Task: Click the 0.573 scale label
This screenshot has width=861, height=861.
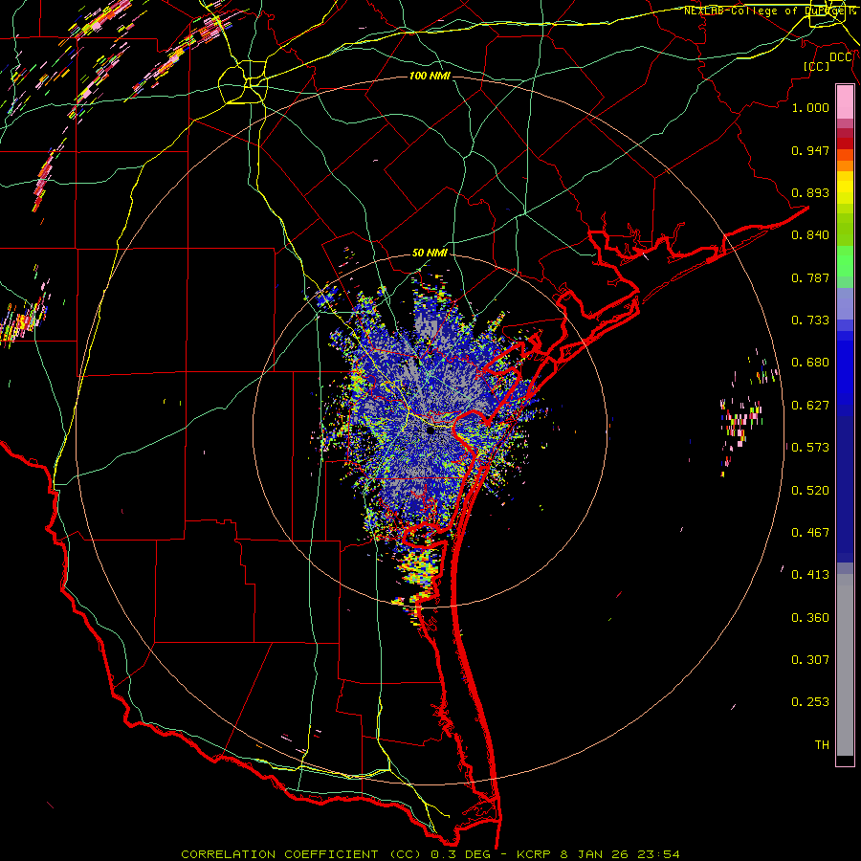Action: point(810,448)
